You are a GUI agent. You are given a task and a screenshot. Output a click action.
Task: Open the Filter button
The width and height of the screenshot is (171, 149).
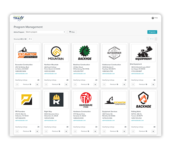tap(72, 32)
